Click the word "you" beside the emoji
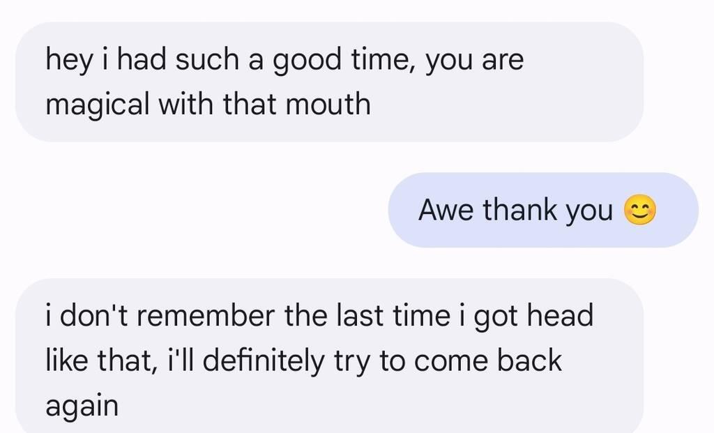The image size is (714, 433). coord(588,210)
